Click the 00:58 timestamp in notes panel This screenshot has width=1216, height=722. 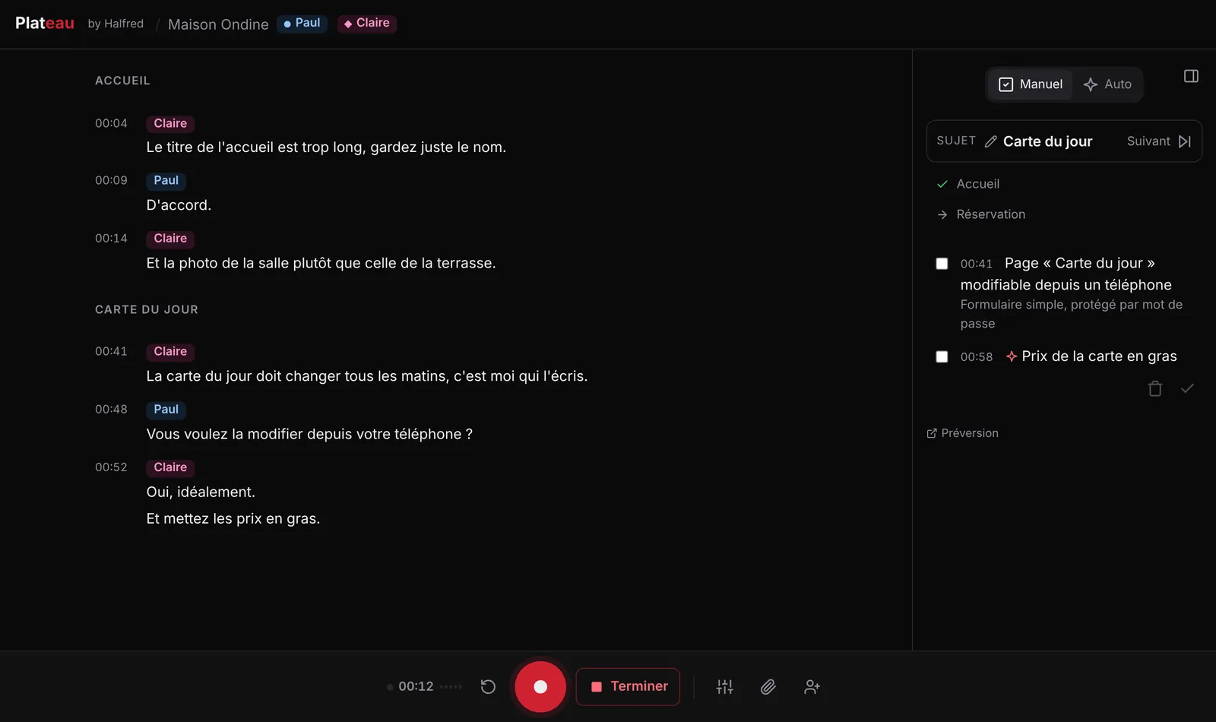pyautogui.click(x=977, y=357)
